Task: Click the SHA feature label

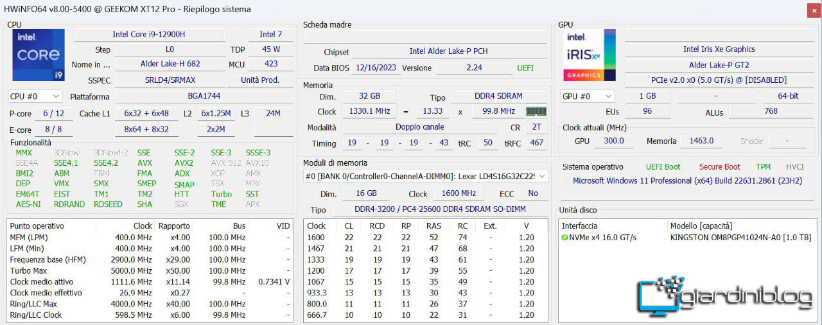Action: 144,204
